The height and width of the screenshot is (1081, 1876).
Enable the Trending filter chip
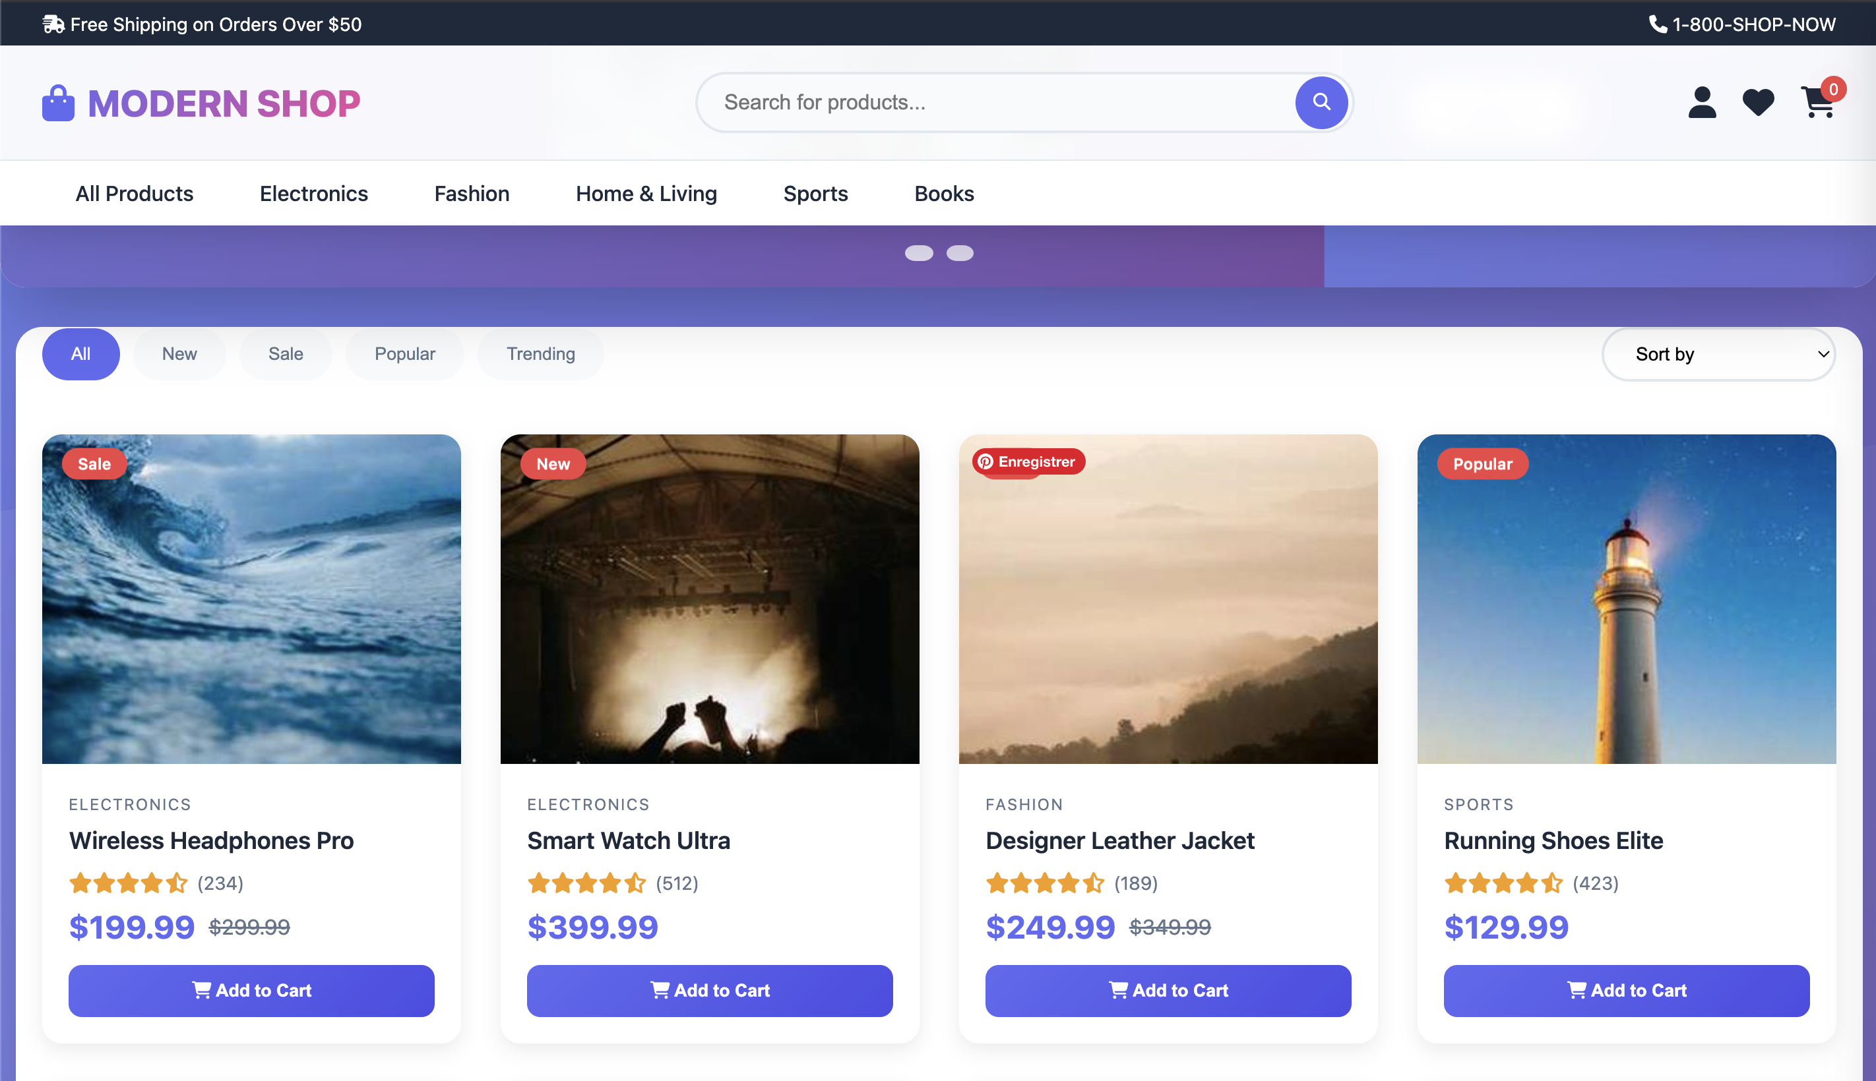(x=540, y=354)
